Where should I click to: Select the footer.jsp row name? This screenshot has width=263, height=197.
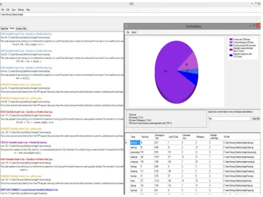pos(135,167)
